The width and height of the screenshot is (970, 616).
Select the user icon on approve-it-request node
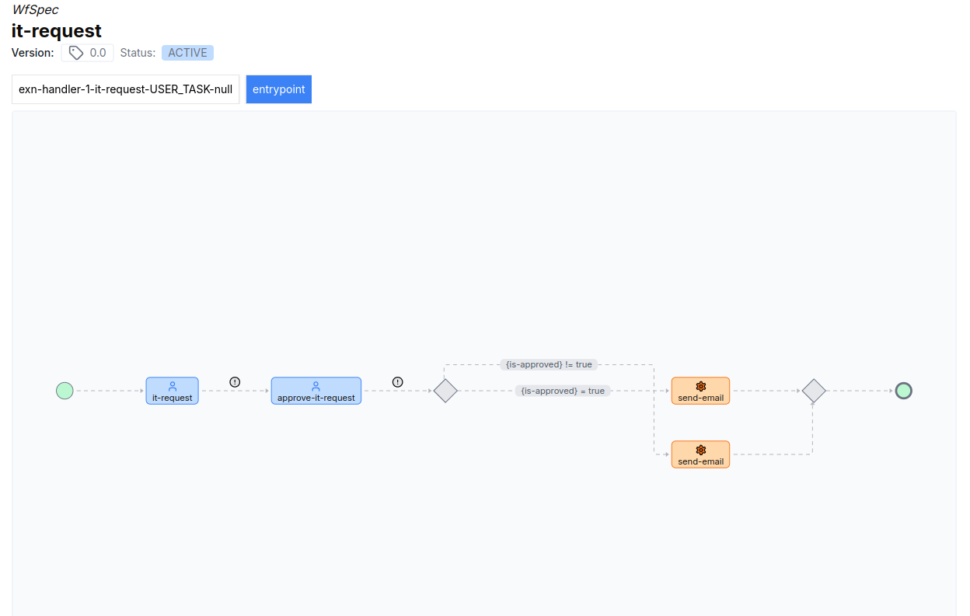click(316, 385)
